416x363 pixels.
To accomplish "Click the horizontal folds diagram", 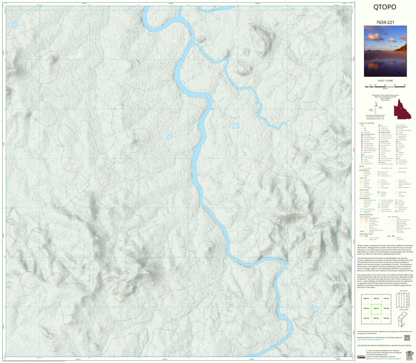I will click(403, 319).
